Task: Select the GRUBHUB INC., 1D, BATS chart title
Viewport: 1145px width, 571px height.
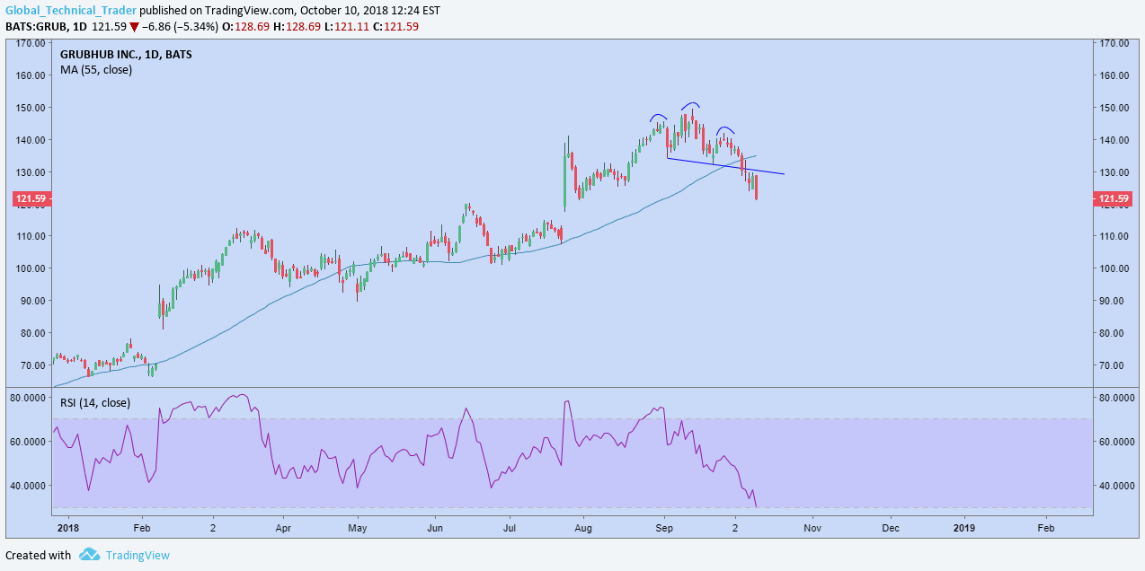Action: [x=126, y=54]
